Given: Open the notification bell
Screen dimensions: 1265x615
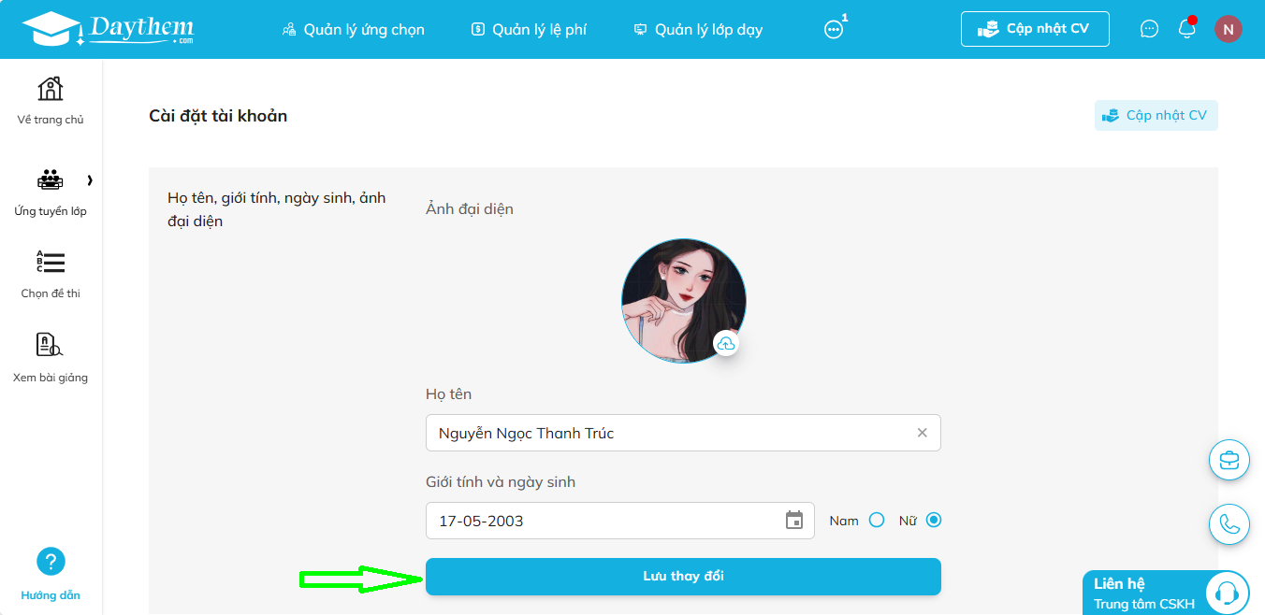Looking at the screenshot, I should pos(1187,28).
